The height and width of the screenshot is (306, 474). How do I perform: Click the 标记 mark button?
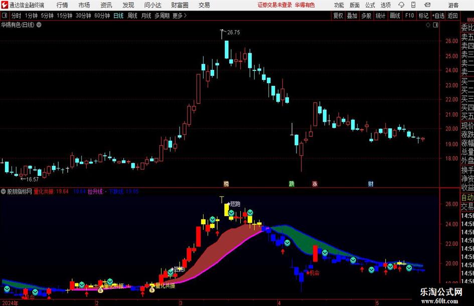[x=423, y=16]
